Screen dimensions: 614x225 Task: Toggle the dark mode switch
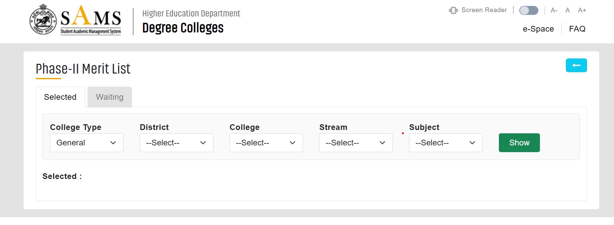point(528,10)
